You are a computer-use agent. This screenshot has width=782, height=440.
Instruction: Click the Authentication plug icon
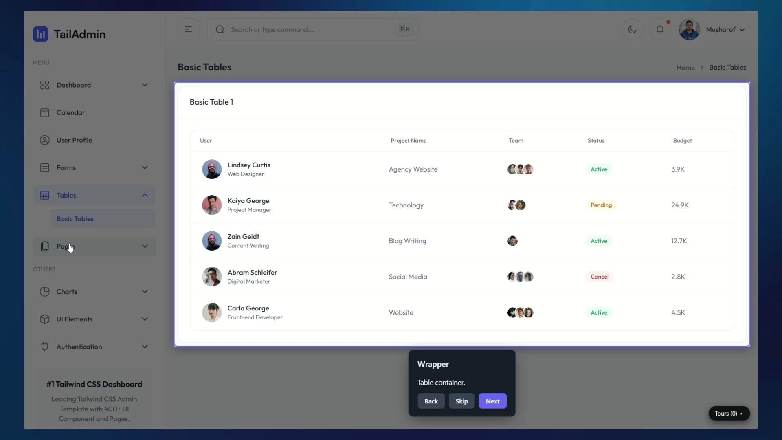pos(45,347)
